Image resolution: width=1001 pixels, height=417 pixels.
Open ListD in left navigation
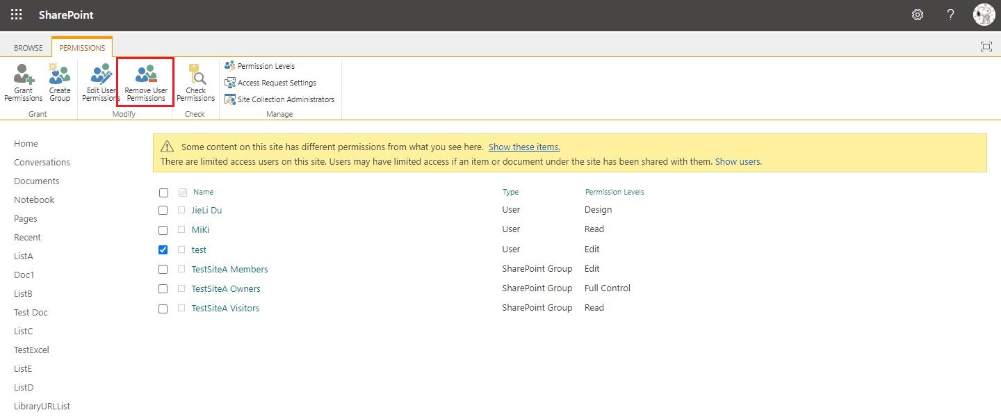coord(24,388)
